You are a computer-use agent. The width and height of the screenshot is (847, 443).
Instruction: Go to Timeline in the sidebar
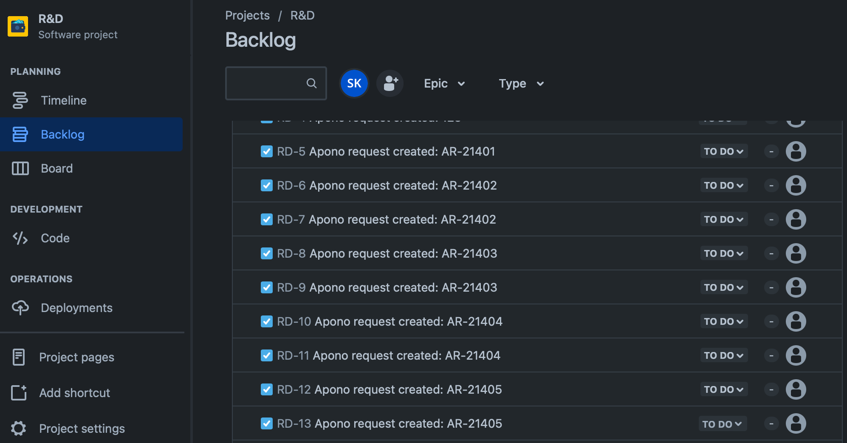click(63, 100)
